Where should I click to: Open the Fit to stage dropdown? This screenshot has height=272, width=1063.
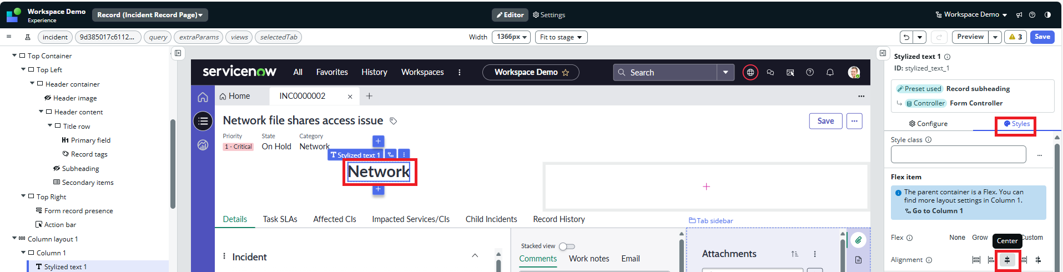(561, 37)
